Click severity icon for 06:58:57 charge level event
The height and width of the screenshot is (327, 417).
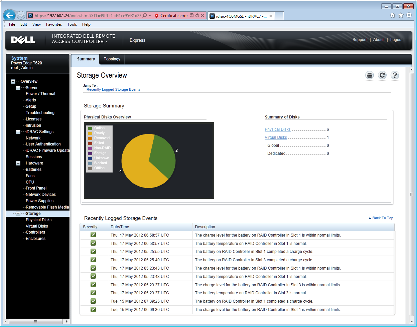click(x=93, y=235)
